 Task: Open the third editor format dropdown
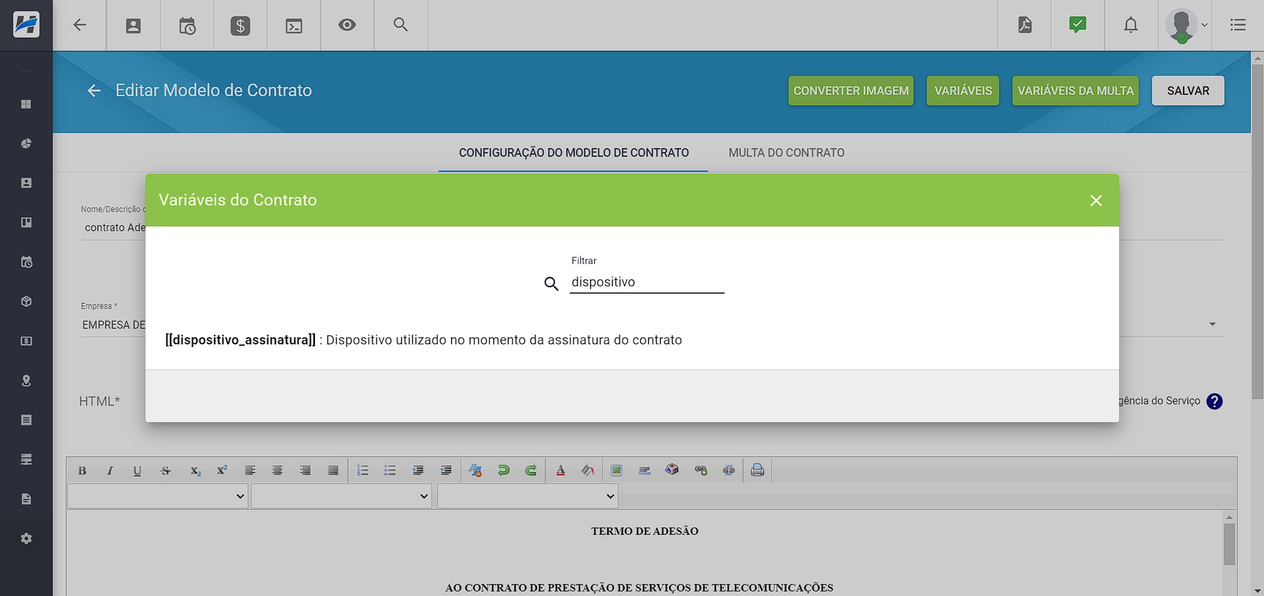528,496
